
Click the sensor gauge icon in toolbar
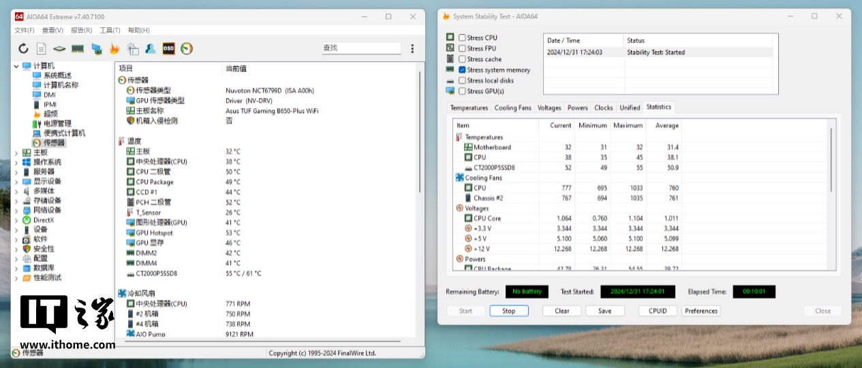click(187, 48)
